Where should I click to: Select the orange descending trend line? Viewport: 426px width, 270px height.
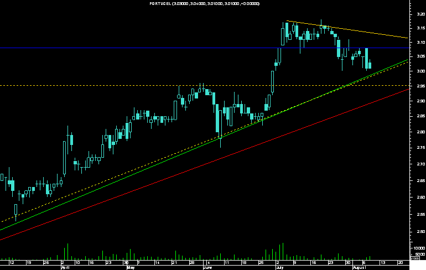point(347,29)
